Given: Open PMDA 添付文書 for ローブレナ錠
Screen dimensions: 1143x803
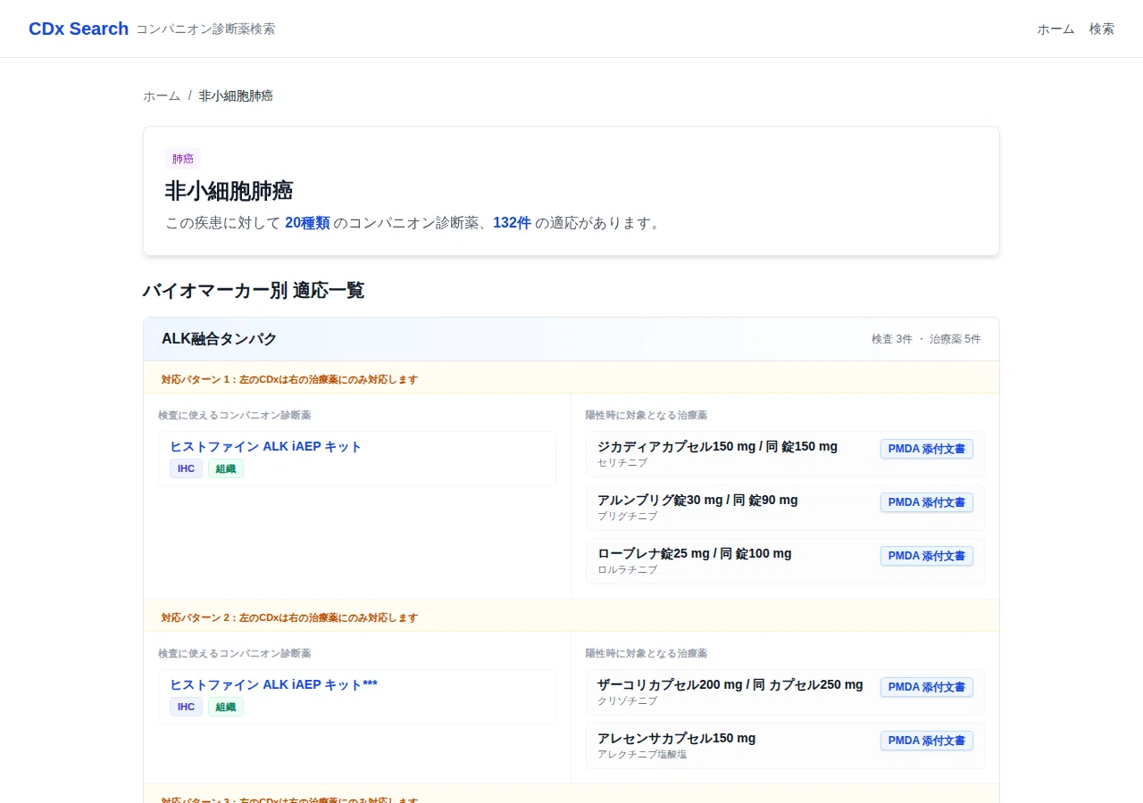Looking at the screenshot, I should pos(927,556).
